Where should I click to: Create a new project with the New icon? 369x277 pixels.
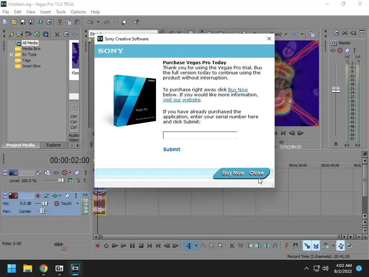click(5, 22)
